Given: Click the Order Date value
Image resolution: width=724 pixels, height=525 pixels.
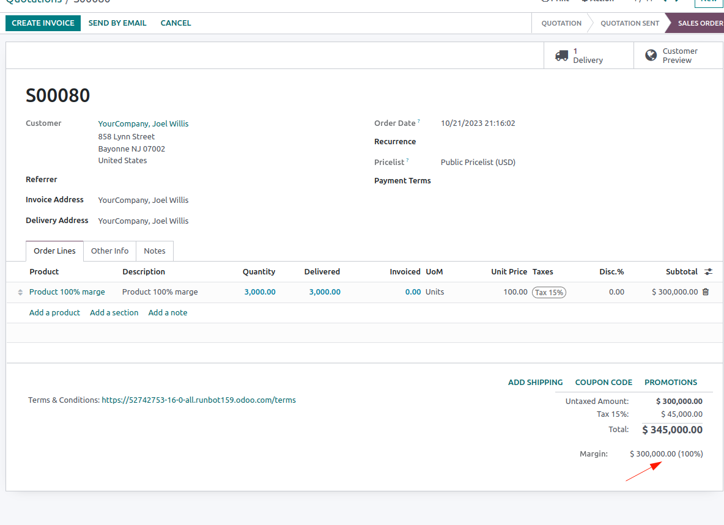Looking at the screenshot, I should [478, 123].
